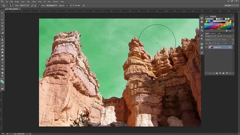240x135 pixels.
Task: Select Sampling Continuous option icon
Action: coord(32,6)
